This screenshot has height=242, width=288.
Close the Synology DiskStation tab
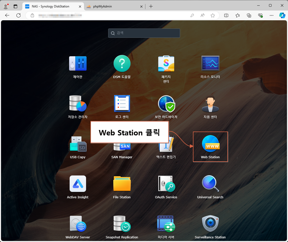coord(80,6)
